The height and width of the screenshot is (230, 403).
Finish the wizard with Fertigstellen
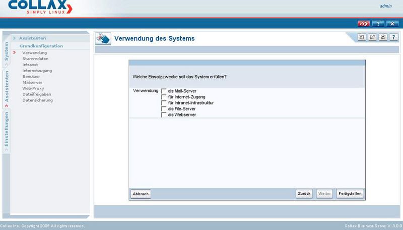point(350,194)
